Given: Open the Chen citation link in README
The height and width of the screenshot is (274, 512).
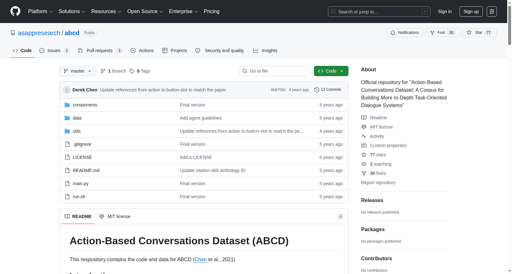Looking at the screenshot, I should [x=201, y=260].
